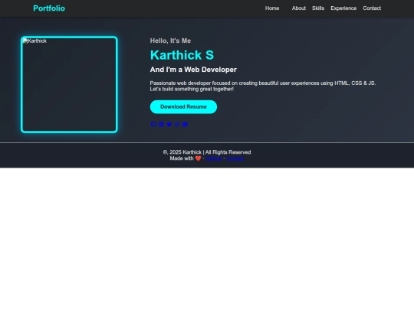Click the Portfolio logo in navbar

pyautogui.click(x=49, y=8)
